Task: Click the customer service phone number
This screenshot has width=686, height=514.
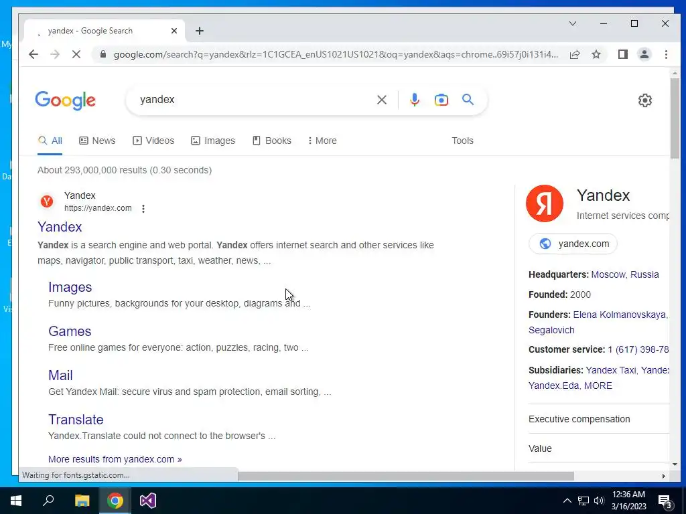Action: pos(638,349)
